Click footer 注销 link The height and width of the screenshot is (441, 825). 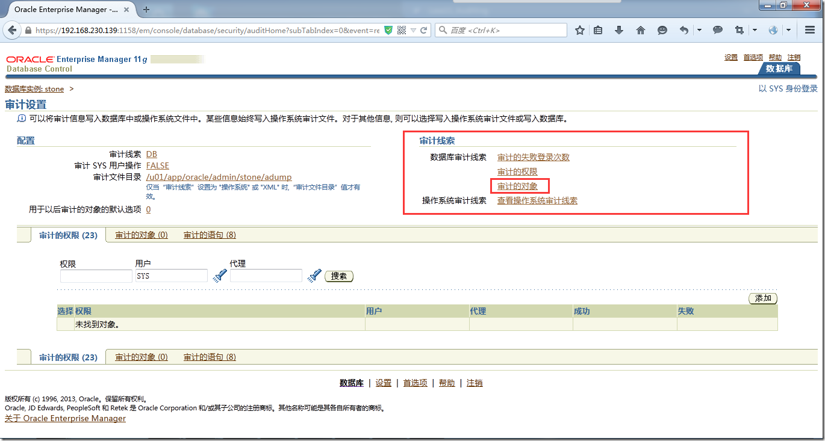(475, 383)
